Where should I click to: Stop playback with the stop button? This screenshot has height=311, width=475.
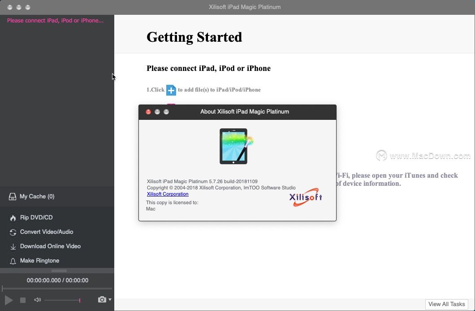[23, 300]
